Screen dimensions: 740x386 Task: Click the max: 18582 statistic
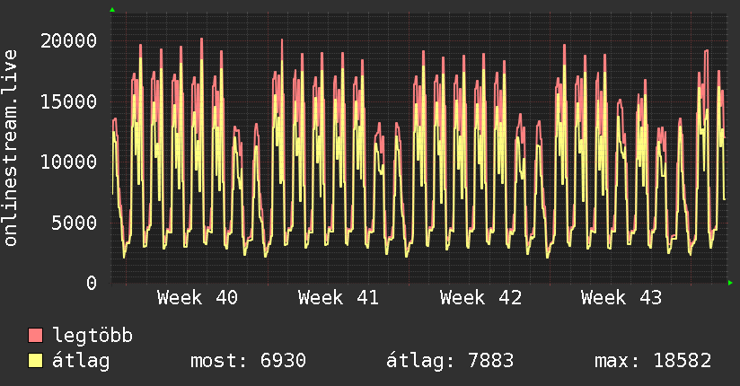click(653, 361)
